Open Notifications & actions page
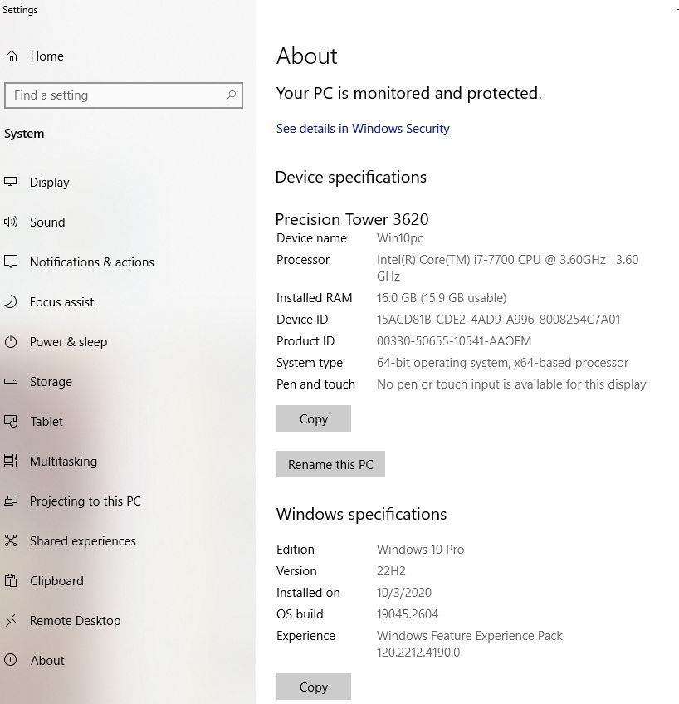This screenshot has width=679, height=704. tap(91, 262)
